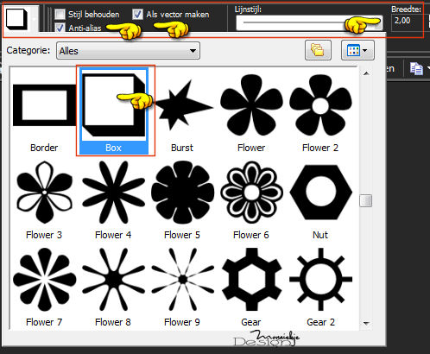This screenshot has width=430, height=354.
Task: Disable the Anti-alias checkbox
Action: pos(60,28)
